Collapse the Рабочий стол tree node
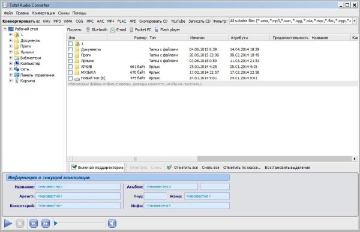This screenshot has width=360, height=232. pos(5,29)
